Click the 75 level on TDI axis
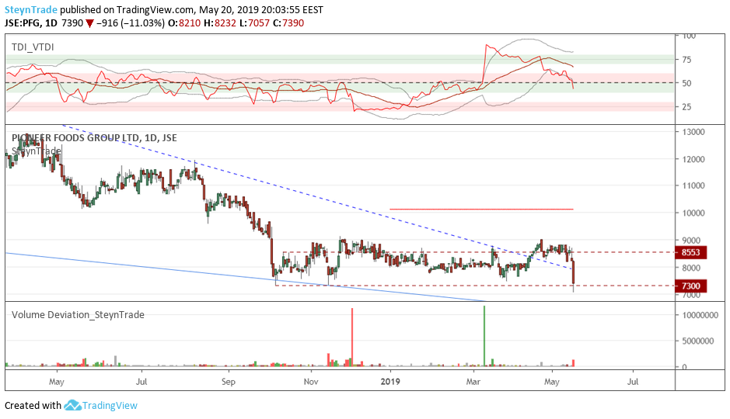 click(x=686, y=60)
